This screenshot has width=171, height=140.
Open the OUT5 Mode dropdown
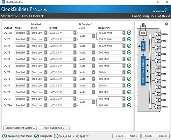[22, 72]
